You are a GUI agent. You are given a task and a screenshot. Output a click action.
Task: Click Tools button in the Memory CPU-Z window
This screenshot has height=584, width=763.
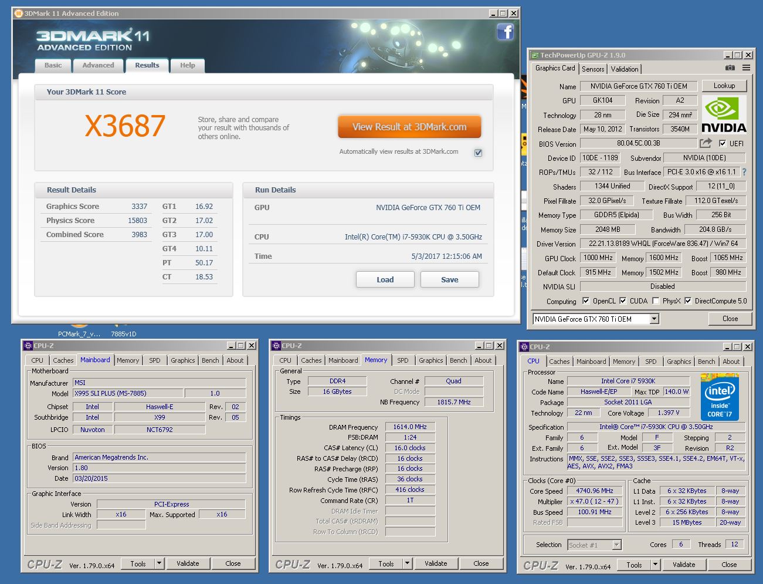386,563
